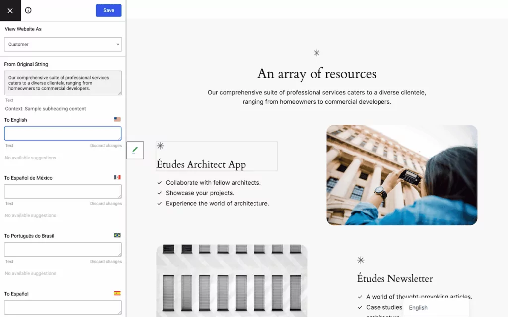The image size is (508, 317).
Task: Click the Études Newsletter heading
Action: [x=394, y=279]
